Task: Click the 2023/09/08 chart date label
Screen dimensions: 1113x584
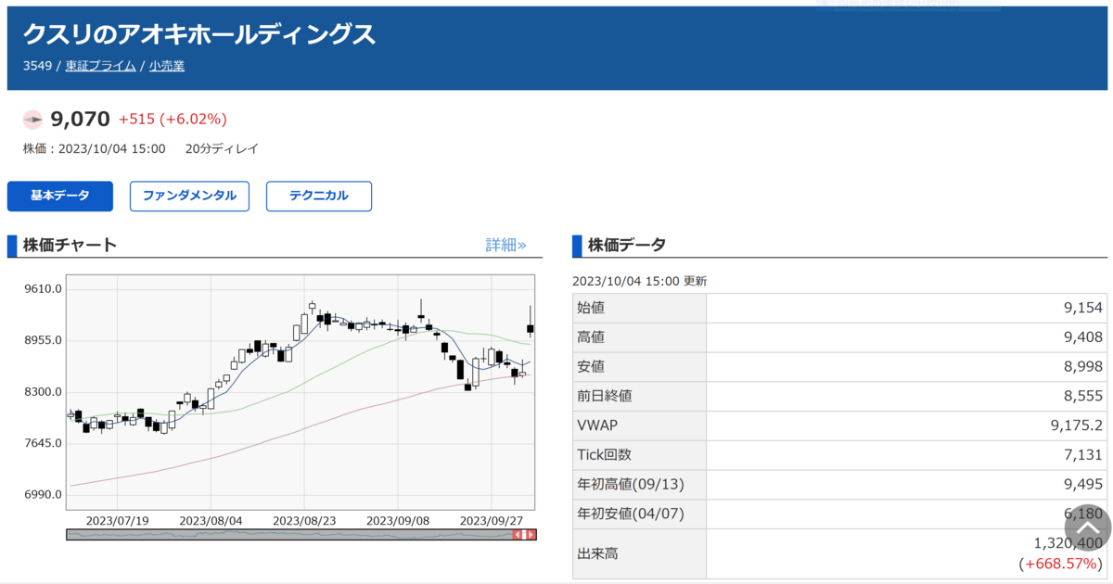Action: pyautogui.click(x=398, y=520)
